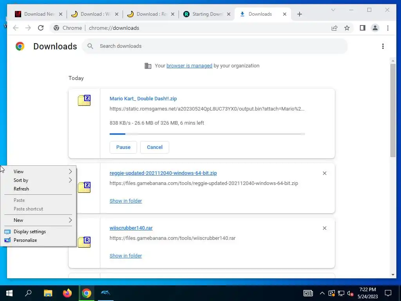This screenshot has height=301, width=401.
Task: Click the back navigation arrow
Action: coord(16,28)
